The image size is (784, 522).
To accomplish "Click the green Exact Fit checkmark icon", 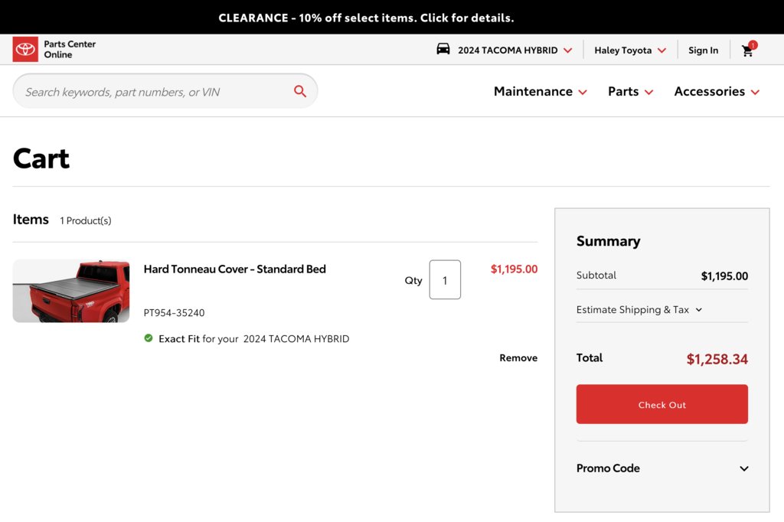I will (149, 338).
